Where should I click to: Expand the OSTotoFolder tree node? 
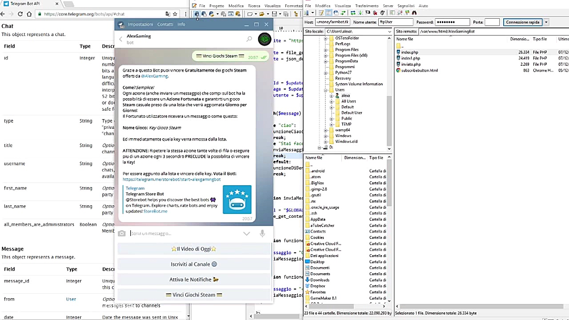pyautogui.click(x=325, y=38)
